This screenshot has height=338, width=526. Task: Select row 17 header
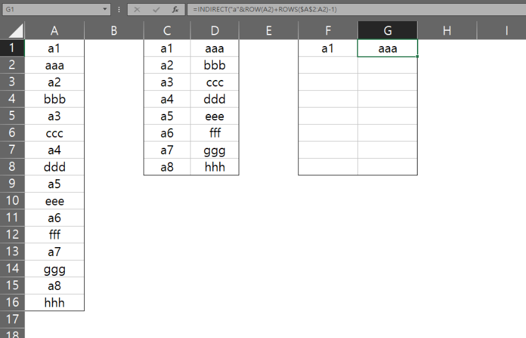coord(12,319)
